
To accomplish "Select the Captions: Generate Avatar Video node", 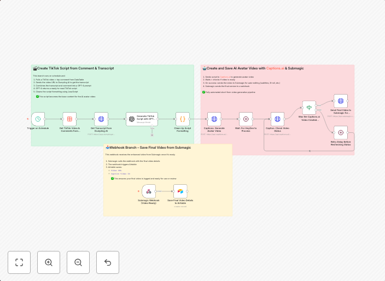I will [x=214, y=119].
